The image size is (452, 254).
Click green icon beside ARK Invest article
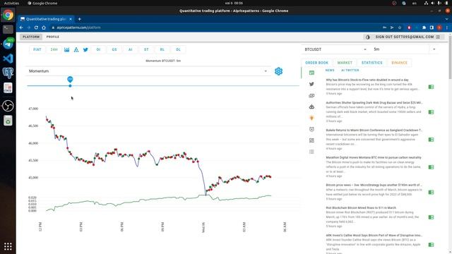[x=431, y=245]
